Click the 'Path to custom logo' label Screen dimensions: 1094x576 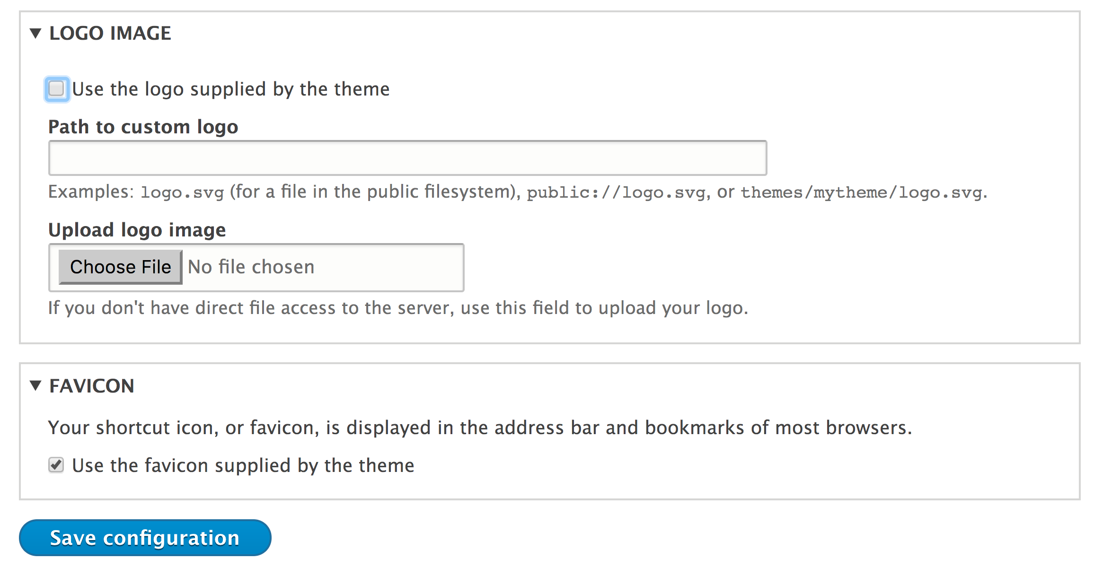pos(143,127)
